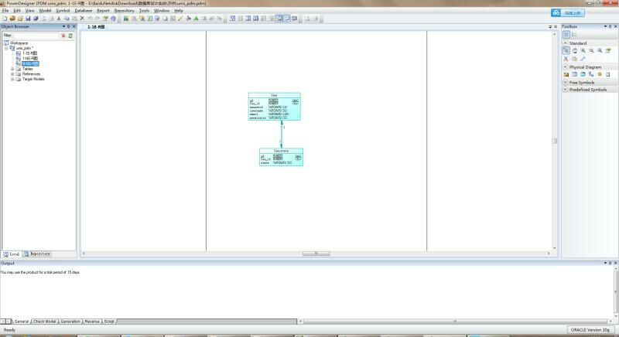Select the Reference link tool in Toolbox
Image resolution: width=619 pixels, height=337 pixels.
pyautogui.click(x=591, y=74)
